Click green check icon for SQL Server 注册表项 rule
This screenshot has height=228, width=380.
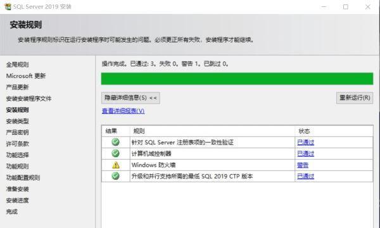[x=116, y=142]
